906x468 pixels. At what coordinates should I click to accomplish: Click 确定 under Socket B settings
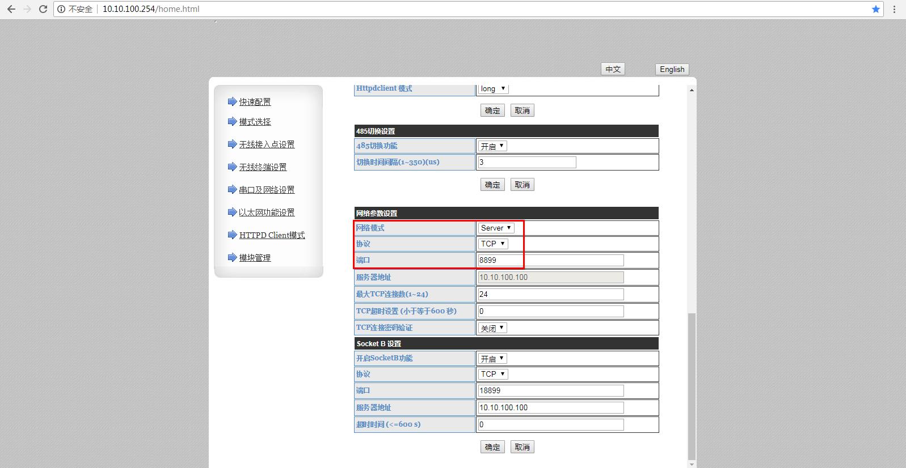[492, 447]
